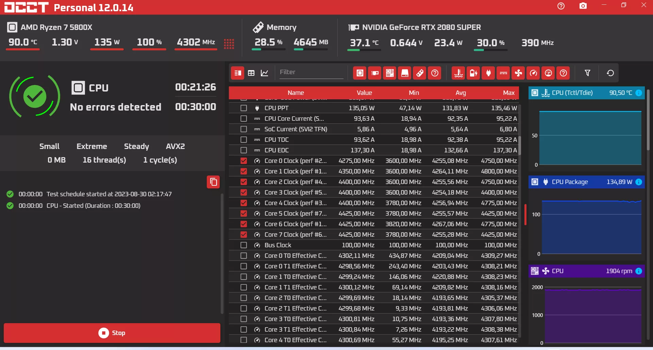Open the help icon in title bar

coord(561,6)
